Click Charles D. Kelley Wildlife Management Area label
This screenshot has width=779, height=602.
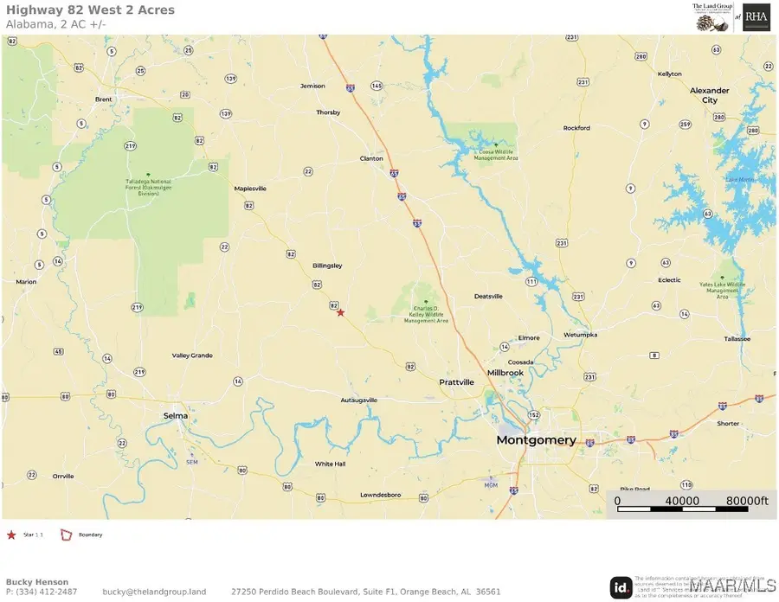[426, 314]
